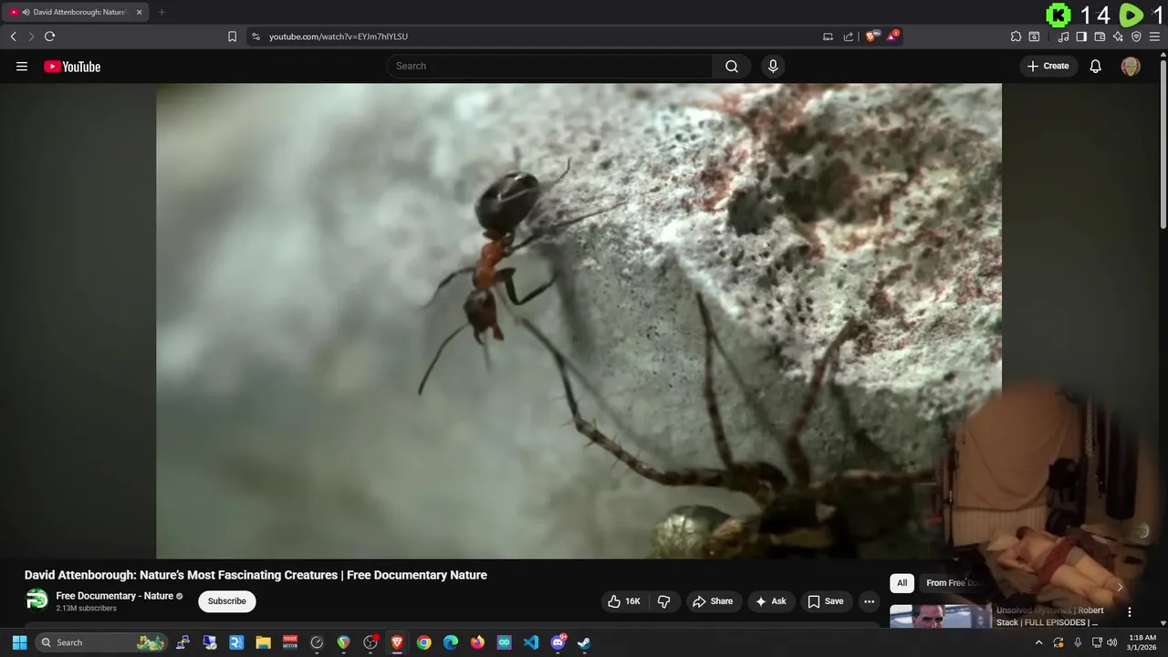This screenshot has width=1168, height=657.
Task: Open Microsoft Edge from taskbar
Action: click(x=451, y=642)
